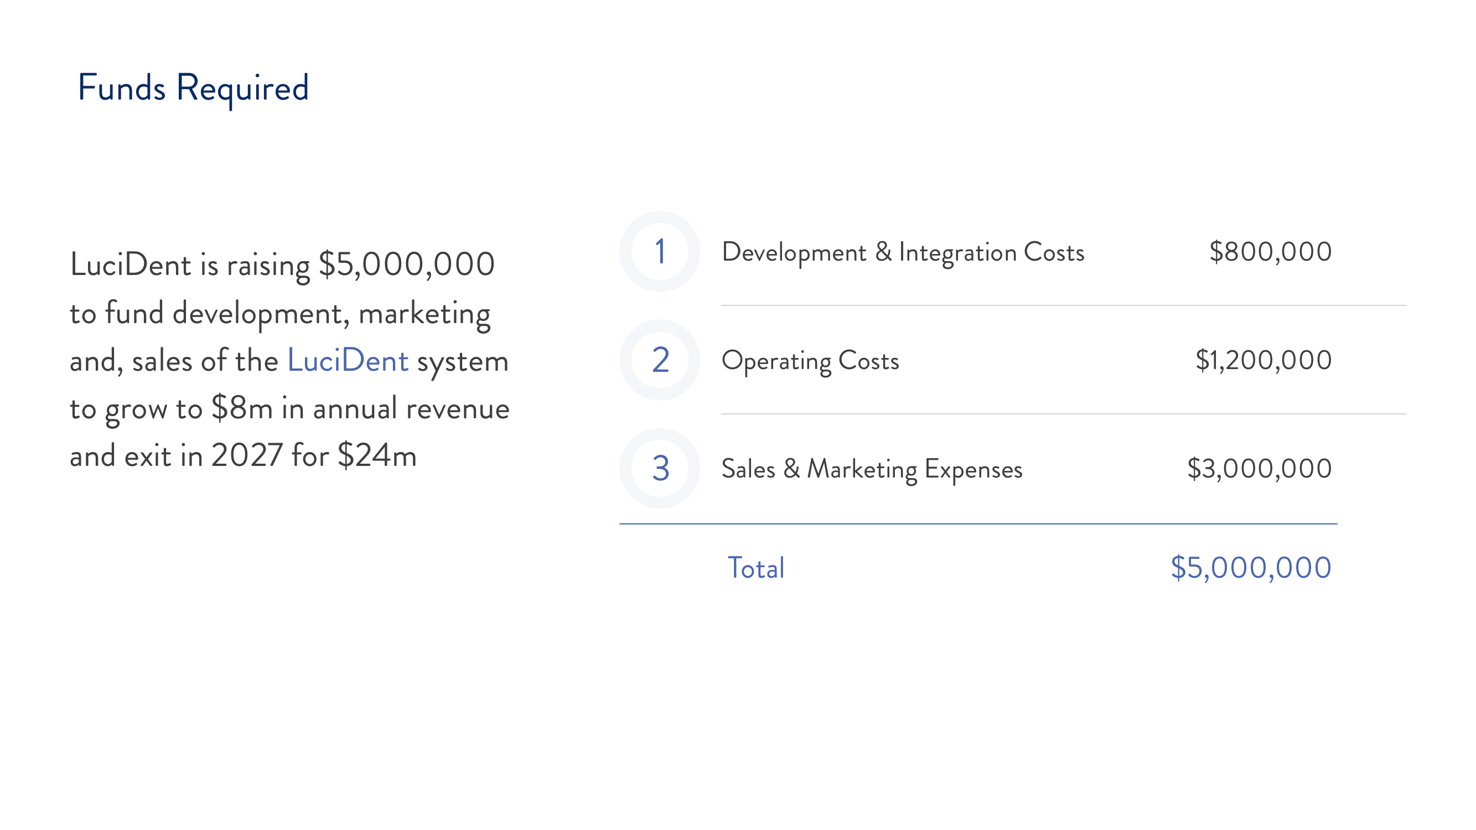
Task: Select the circle icon beside Sales & Marketing Expenses
Action: pos(660,470)
